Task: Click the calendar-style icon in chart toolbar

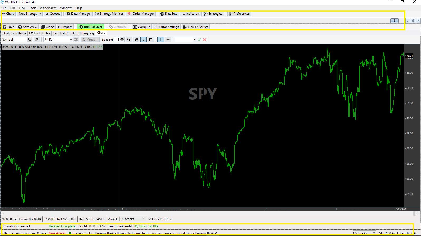Action: [x=151, y=40]
